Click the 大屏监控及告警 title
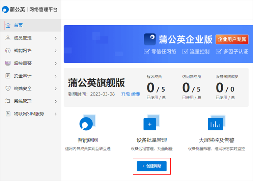The height and width of the screenshot is (181, 253). point(216,140)
